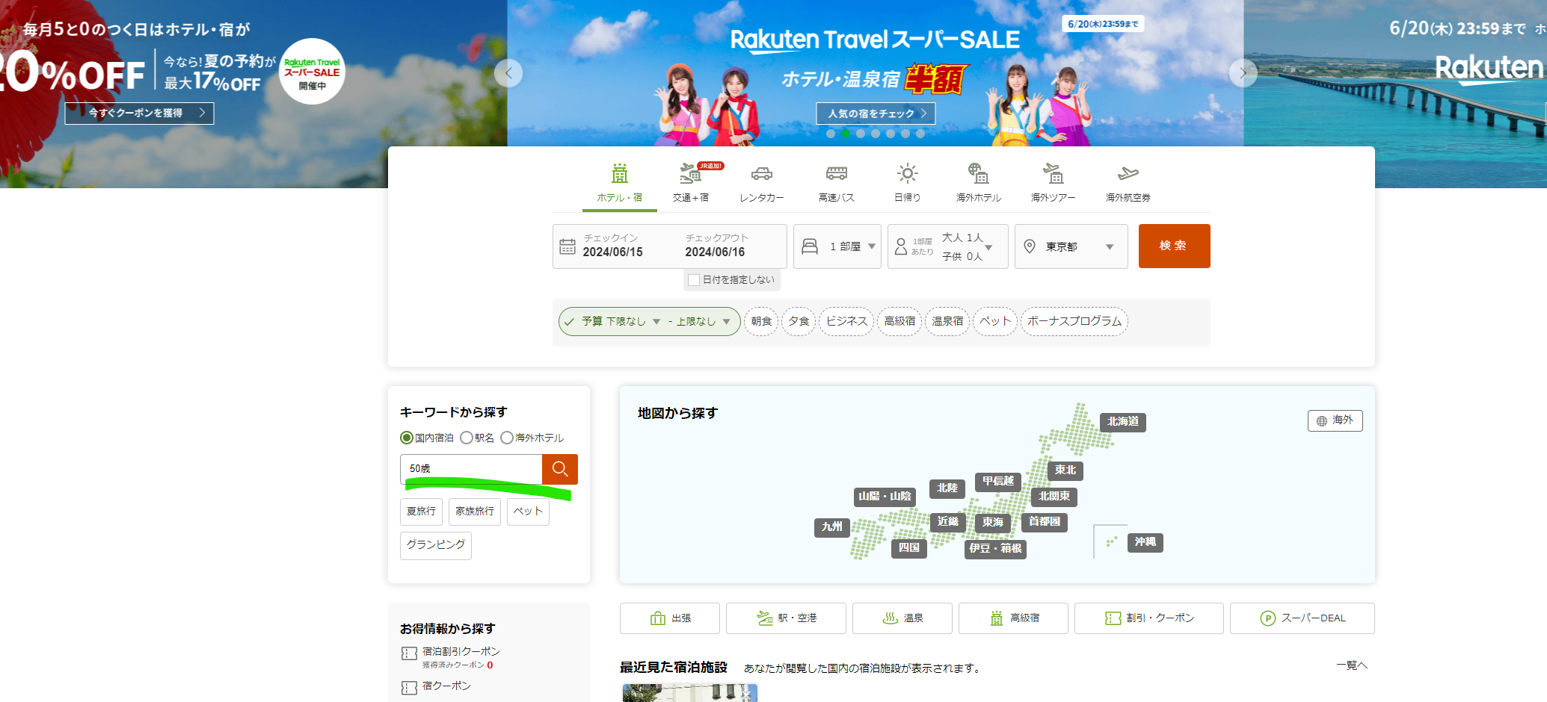
Task: Click the orange keyword search magnifier button
Action: pos(560,469)
